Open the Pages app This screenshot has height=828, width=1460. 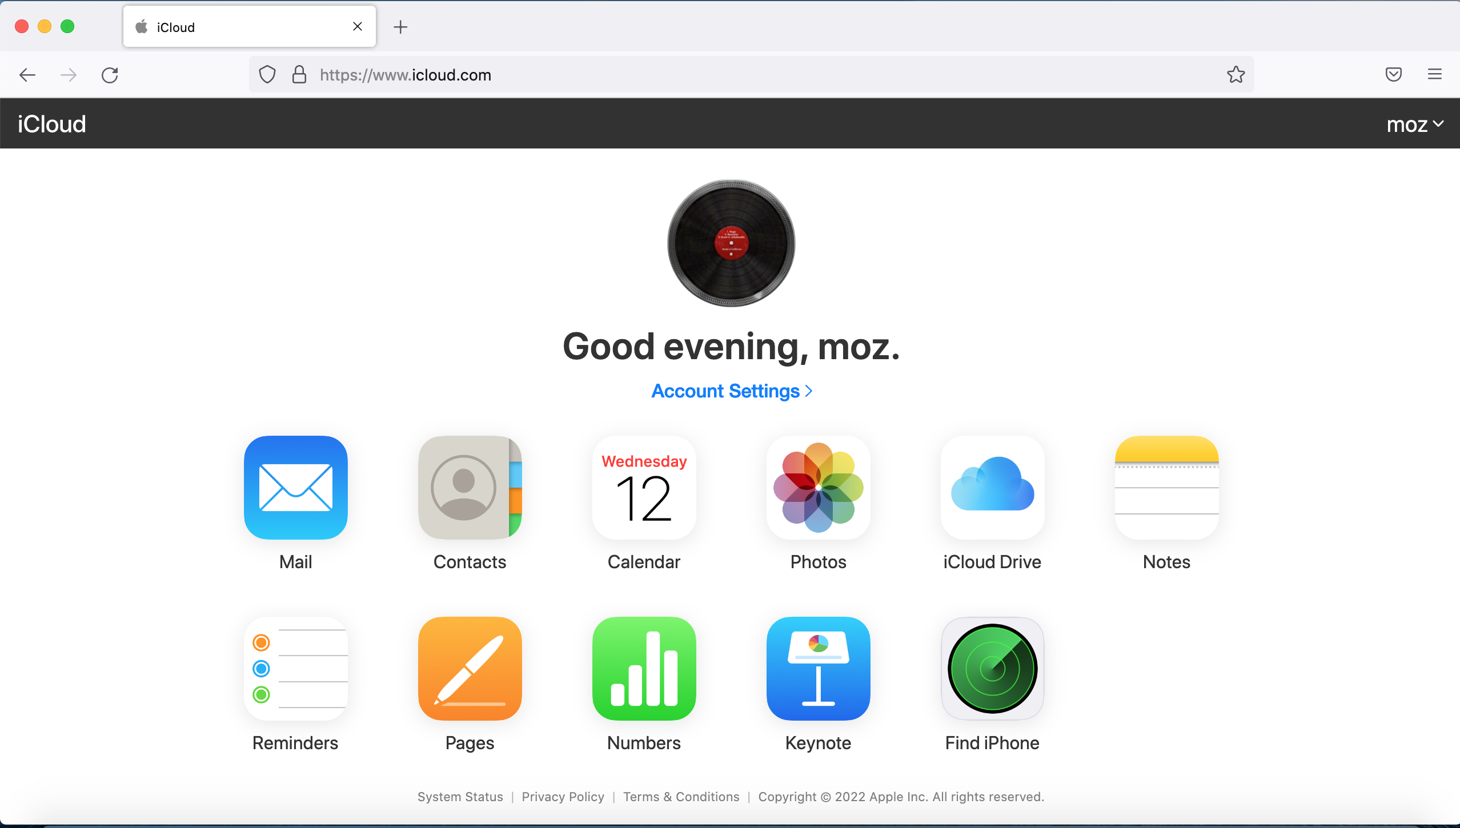click(469, 669)
